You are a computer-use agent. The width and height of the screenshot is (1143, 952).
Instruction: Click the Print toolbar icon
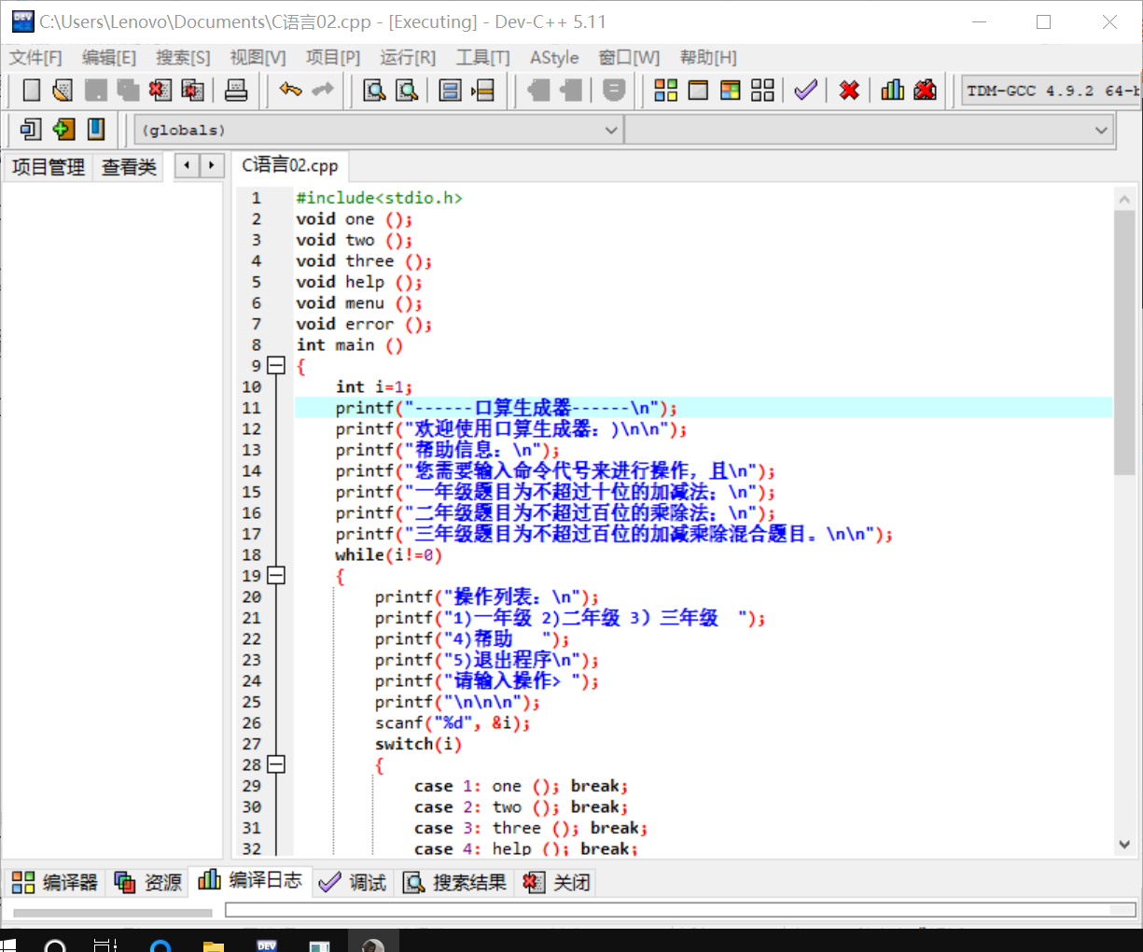coord(237,90)
